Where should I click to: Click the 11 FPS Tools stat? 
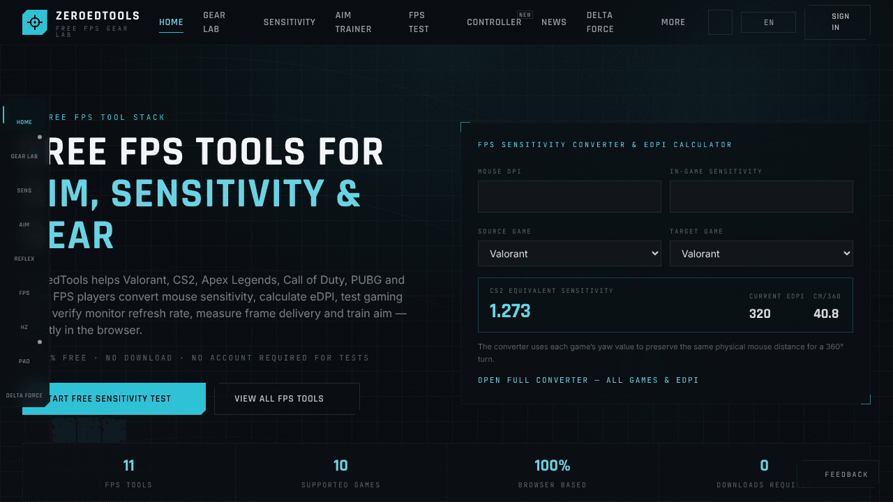coord(128,473)
